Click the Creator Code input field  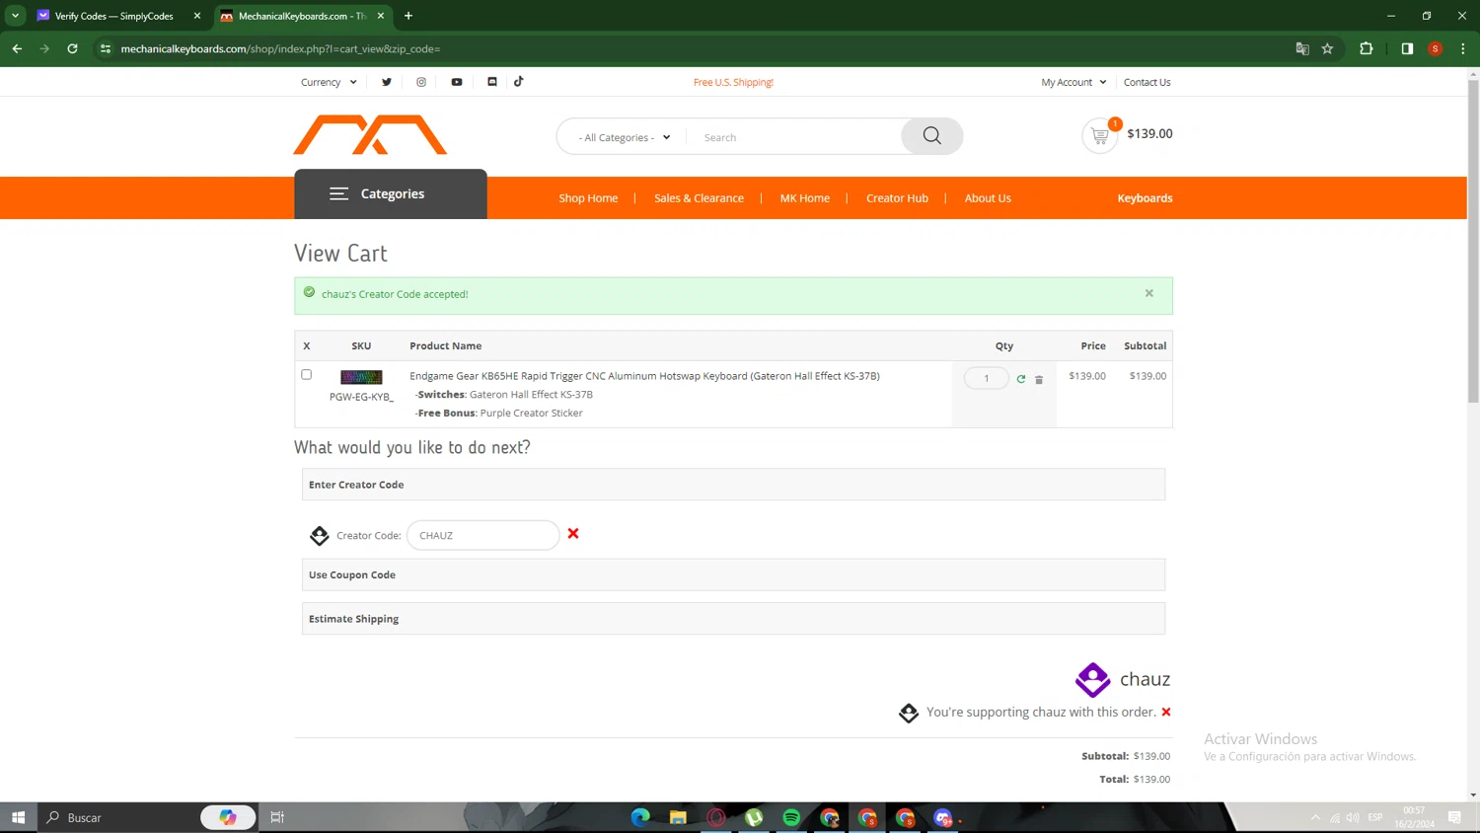483,535
